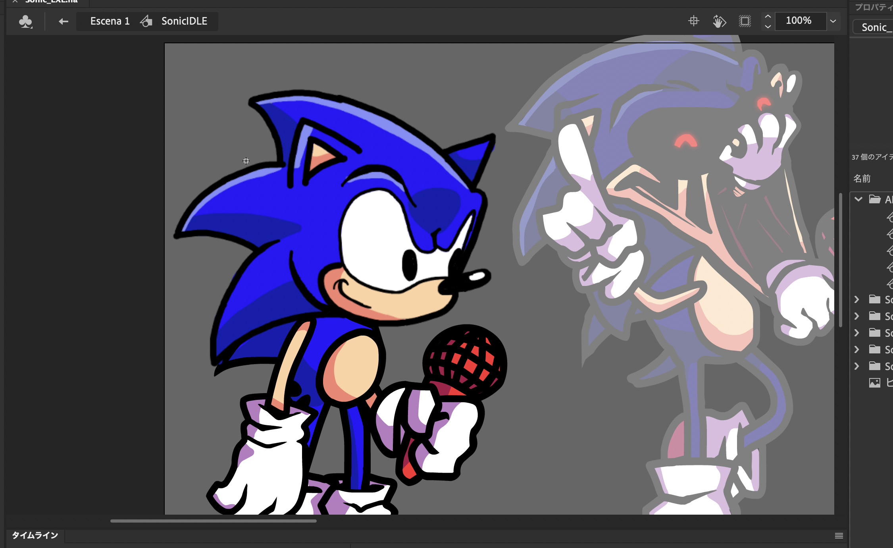Click the SonicIDLE breadcrumb label
893x548 pixels.
184,21
